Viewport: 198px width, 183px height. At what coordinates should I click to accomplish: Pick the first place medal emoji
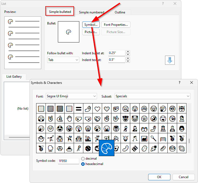pos(172,138)
